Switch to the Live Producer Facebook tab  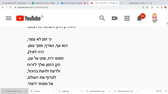(x=75, y=3)
